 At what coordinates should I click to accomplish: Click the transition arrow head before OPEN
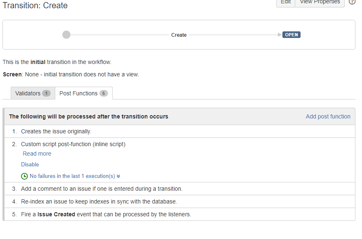(x=280, y=35)
